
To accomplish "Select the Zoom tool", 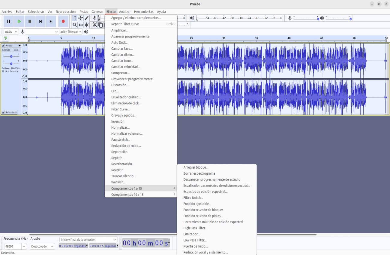I will click(75, 25).
